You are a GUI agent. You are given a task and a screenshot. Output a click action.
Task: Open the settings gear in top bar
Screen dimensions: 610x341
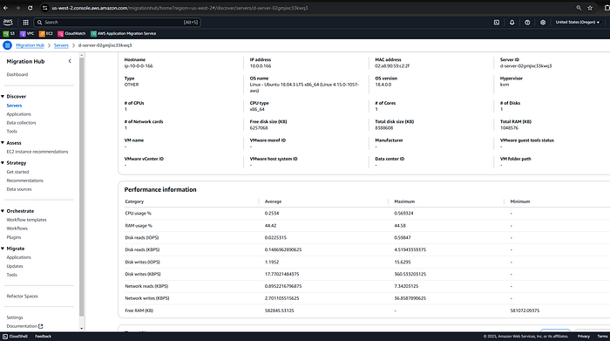tap(543, 22)
